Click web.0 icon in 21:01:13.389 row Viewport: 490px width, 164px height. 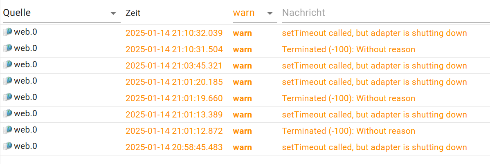(x=7, y=114)
